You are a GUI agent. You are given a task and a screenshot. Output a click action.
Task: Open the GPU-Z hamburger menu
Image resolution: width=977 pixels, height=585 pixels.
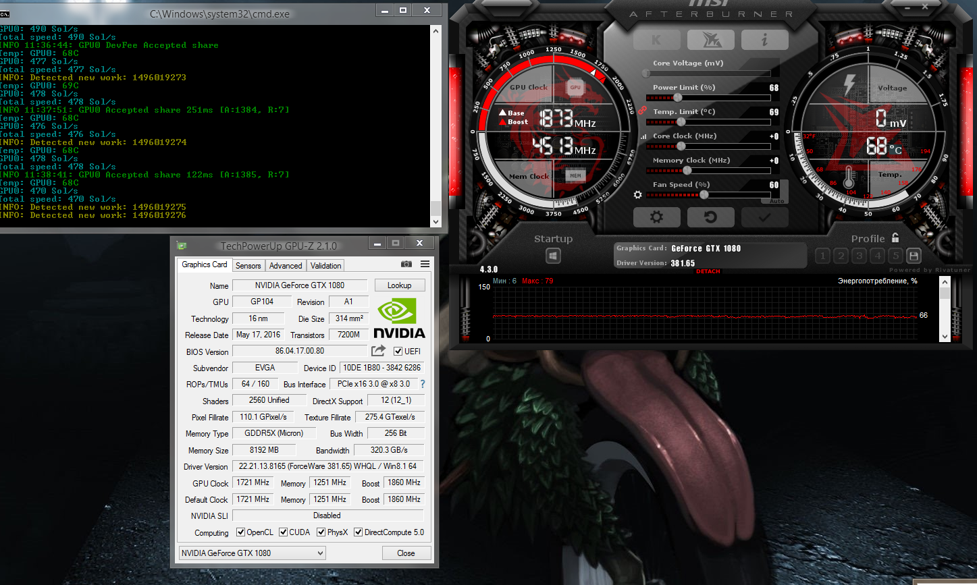point(425,264)
